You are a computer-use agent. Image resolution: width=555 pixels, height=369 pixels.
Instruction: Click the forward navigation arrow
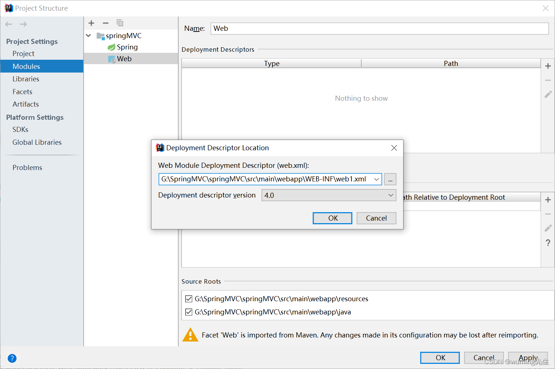point(23,24)
